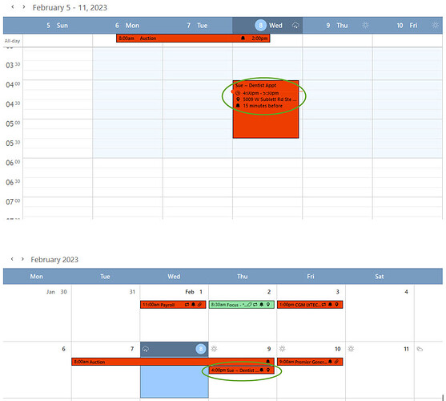This screenshot has width=446, height=401.
Task: Select the 11:00am Payroll event
Action: coord(173,305)
